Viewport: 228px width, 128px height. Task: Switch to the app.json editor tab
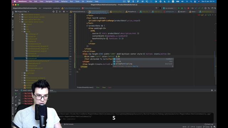(x=182, y=12)
